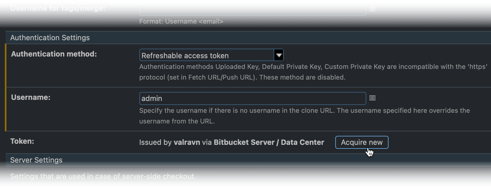Viewport: 491px width, 189px height.
Task: Click the server-side checkout settings description
Action: 103,176
